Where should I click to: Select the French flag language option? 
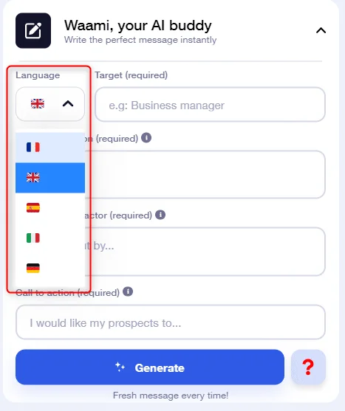50,148
